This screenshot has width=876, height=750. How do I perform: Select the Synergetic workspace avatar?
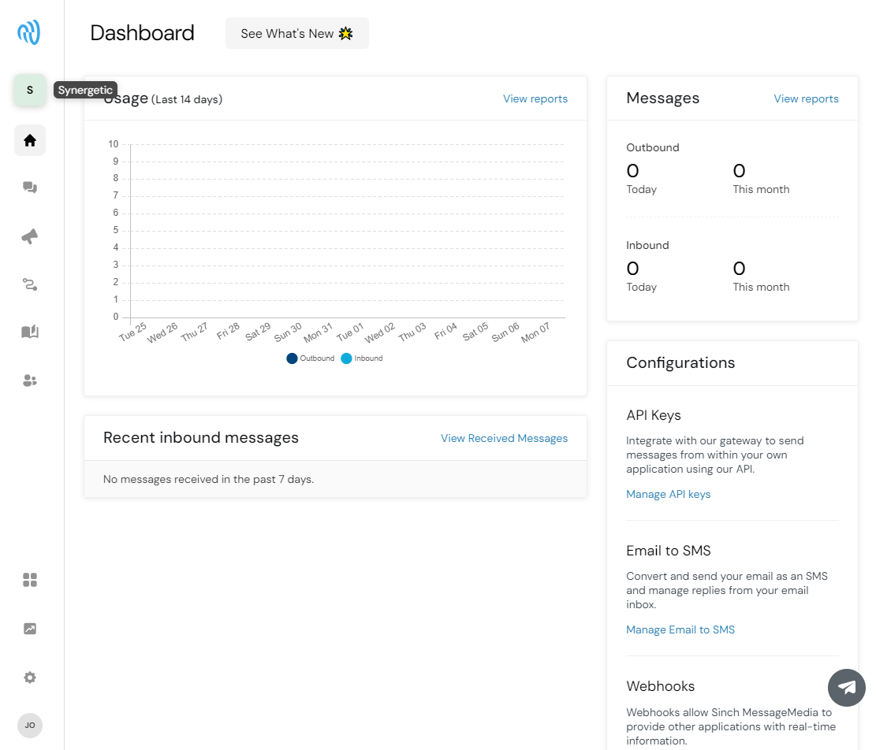29,90
